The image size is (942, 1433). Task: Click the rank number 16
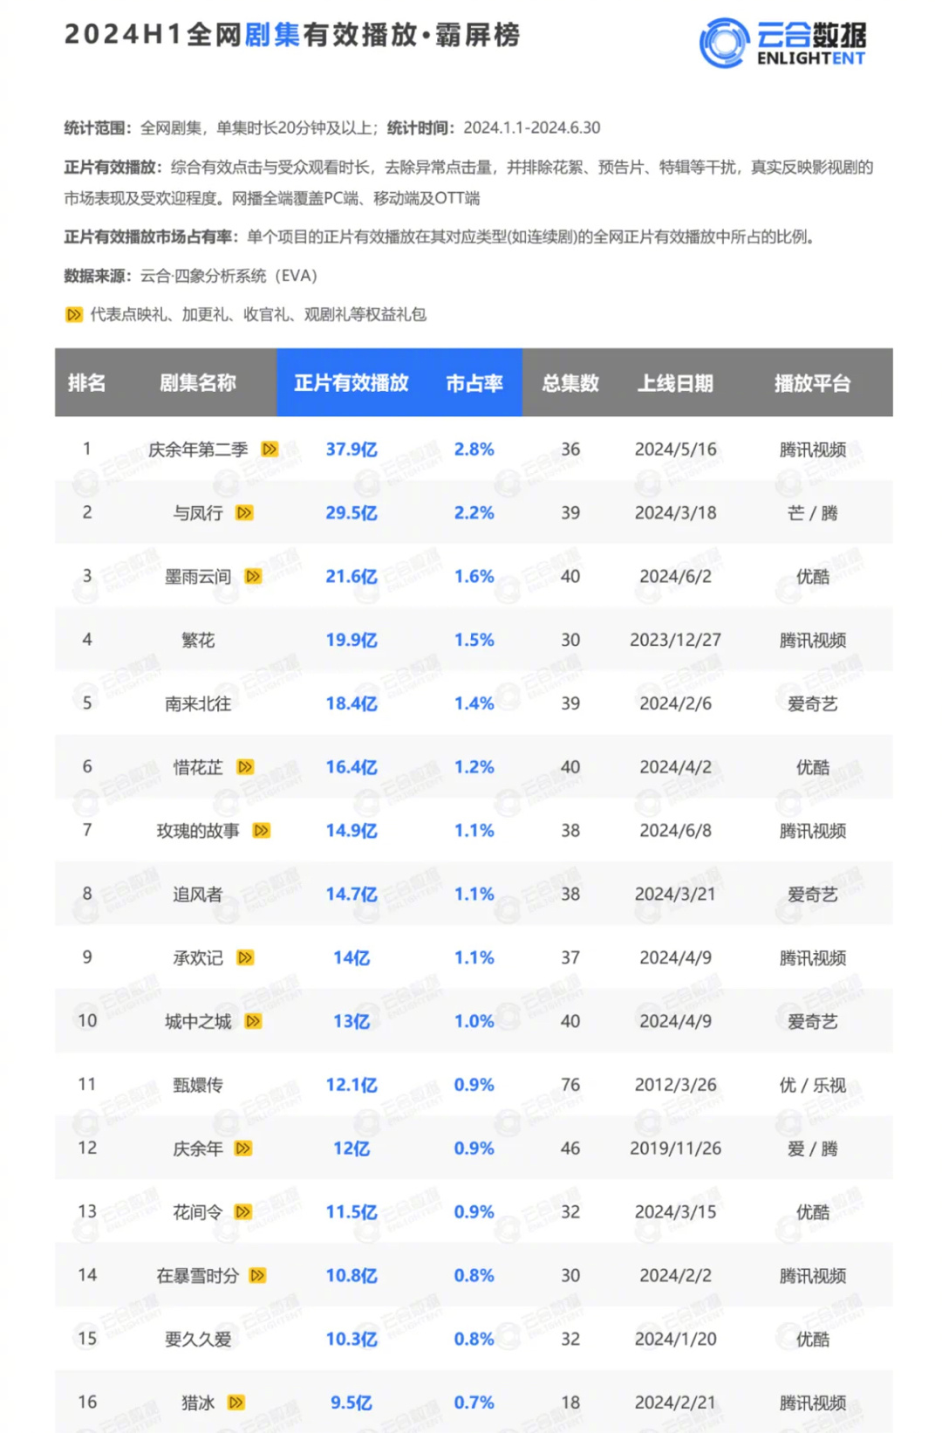pos(87,1402)
